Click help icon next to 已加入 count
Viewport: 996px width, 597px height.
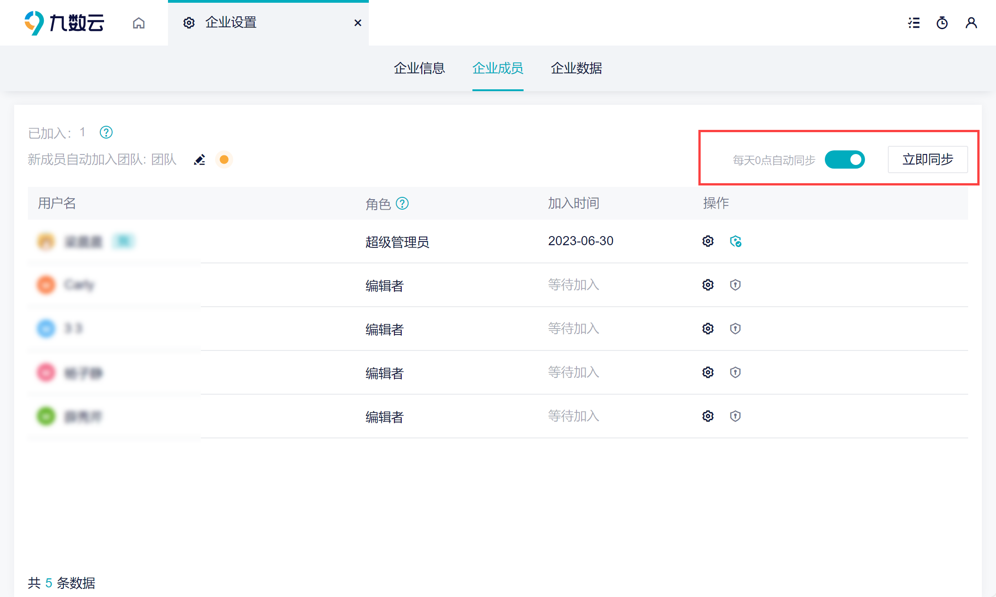pyautogui.click(x=106, y=133)
